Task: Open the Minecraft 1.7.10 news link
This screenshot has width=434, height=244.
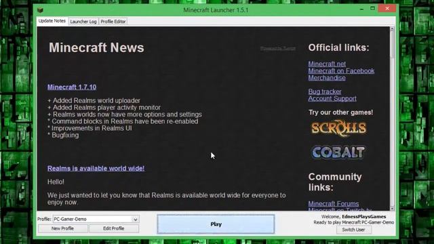Action: 72,87
